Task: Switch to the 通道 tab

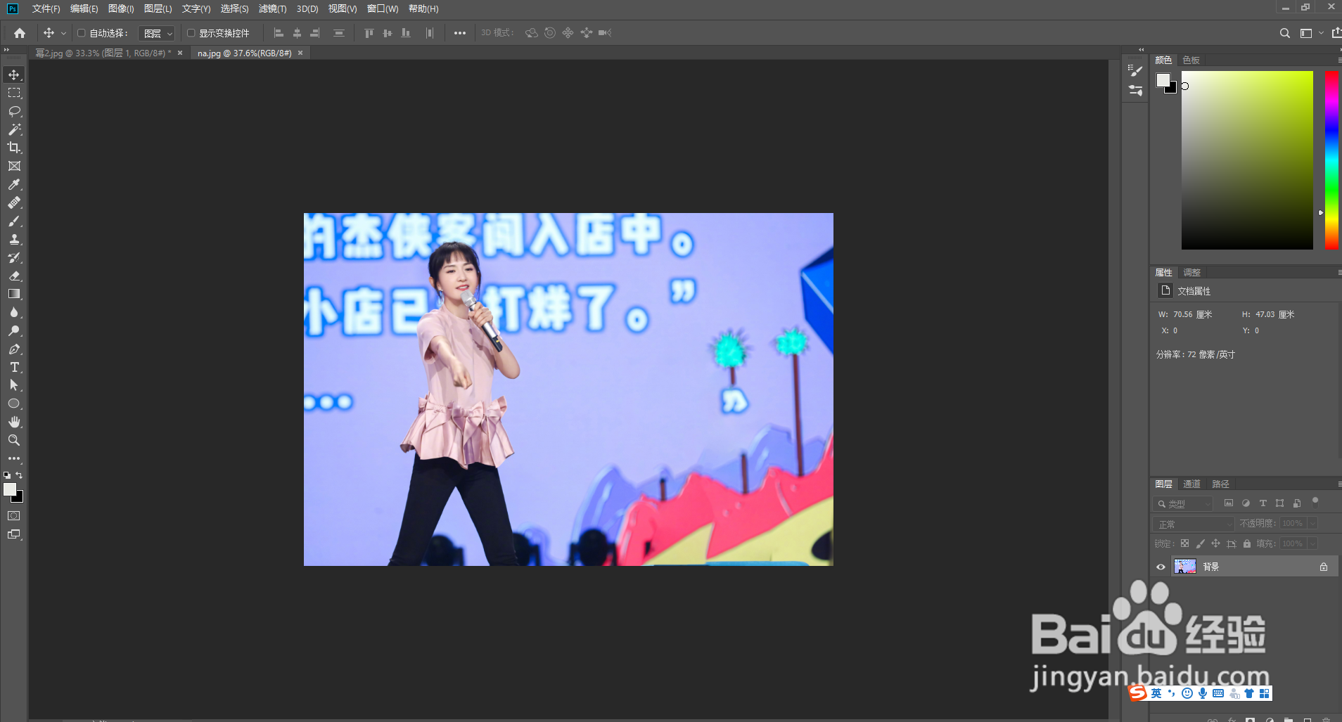Action: coord(1191,484)
